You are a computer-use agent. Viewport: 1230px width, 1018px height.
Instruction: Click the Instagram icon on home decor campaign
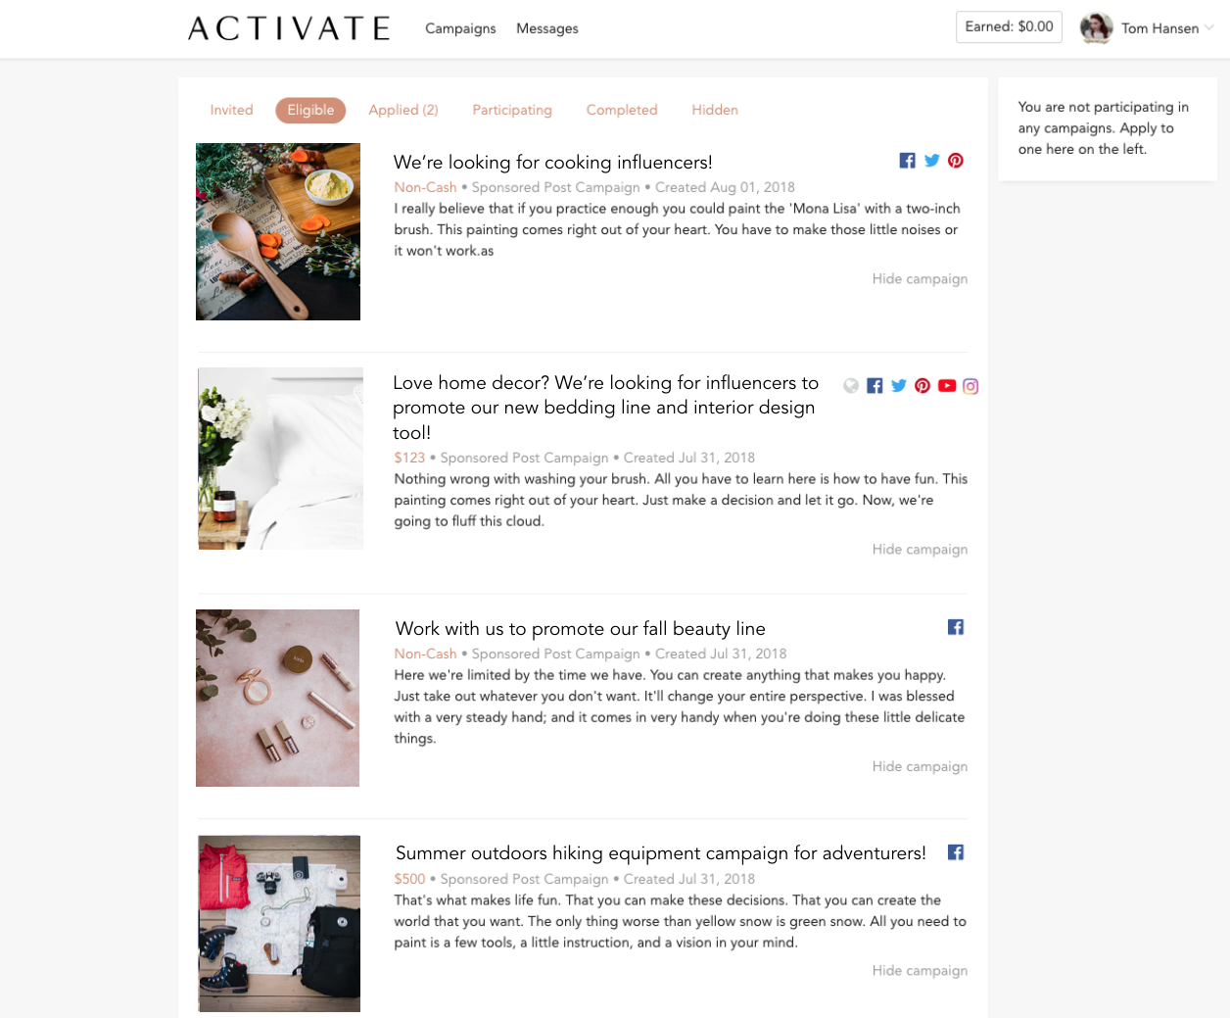pos(970,386)
